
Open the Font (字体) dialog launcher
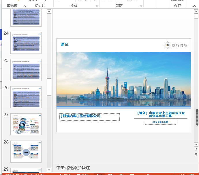click(97, 6)
